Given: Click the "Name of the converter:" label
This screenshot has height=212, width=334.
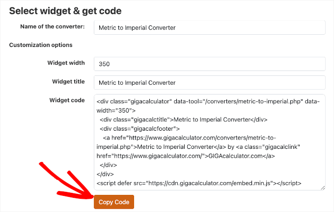Looking at the screenshot, I should [53, 26].
